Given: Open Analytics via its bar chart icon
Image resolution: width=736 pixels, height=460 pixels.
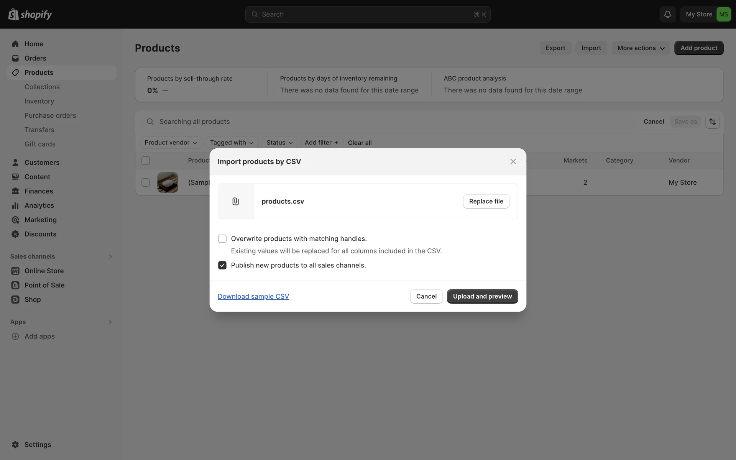Looking at the screenshot, I should point(15,205).
